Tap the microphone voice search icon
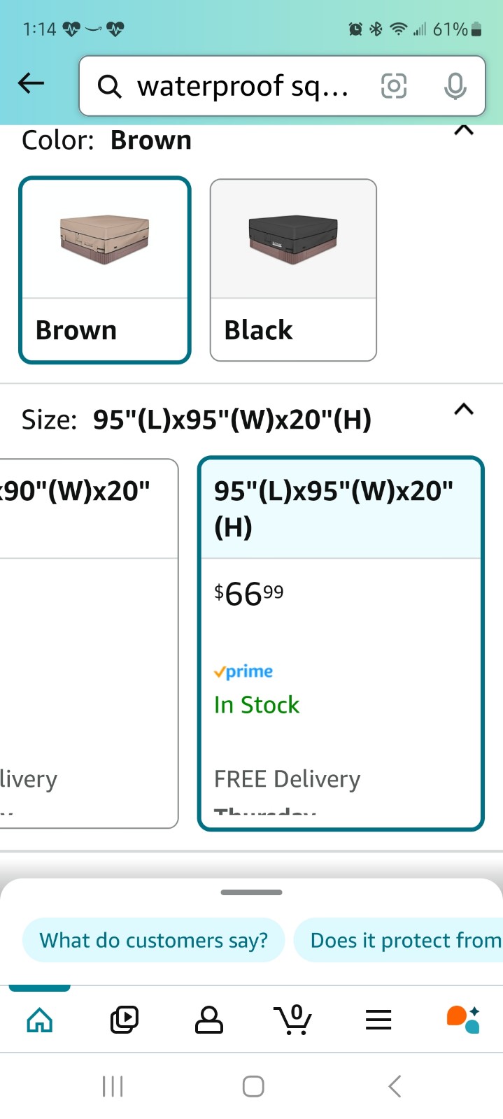The height and width of the screenshot is (1119, 503). click(455, 86)
